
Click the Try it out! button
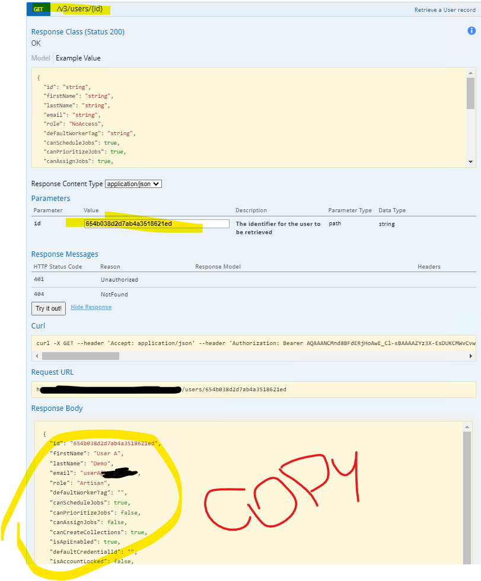[x=48, y=308]
